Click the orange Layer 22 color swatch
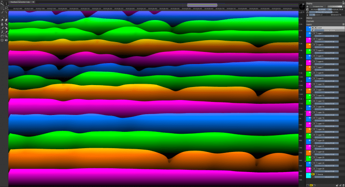This screenshot has height=187, width=345. pyautogui.click(x=308, y=153)
